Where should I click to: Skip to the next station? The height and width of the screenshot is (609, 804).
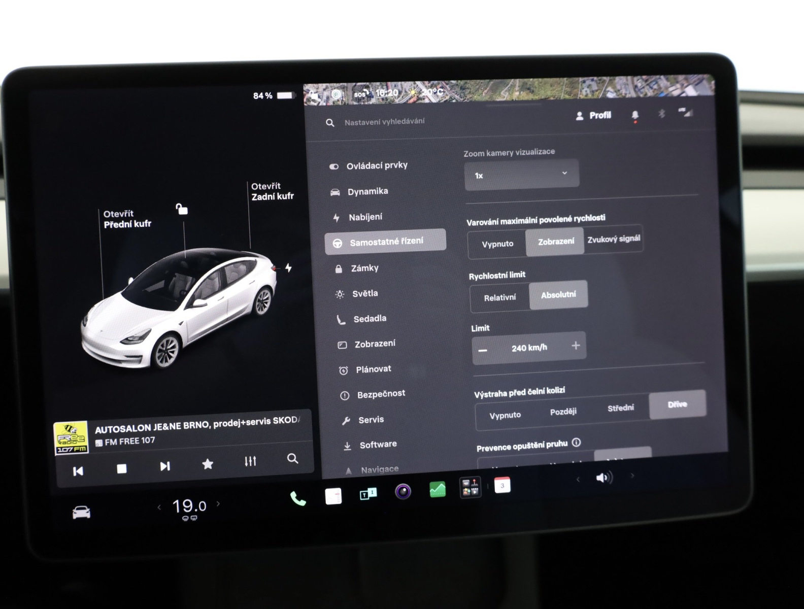(x=165, y=466)
